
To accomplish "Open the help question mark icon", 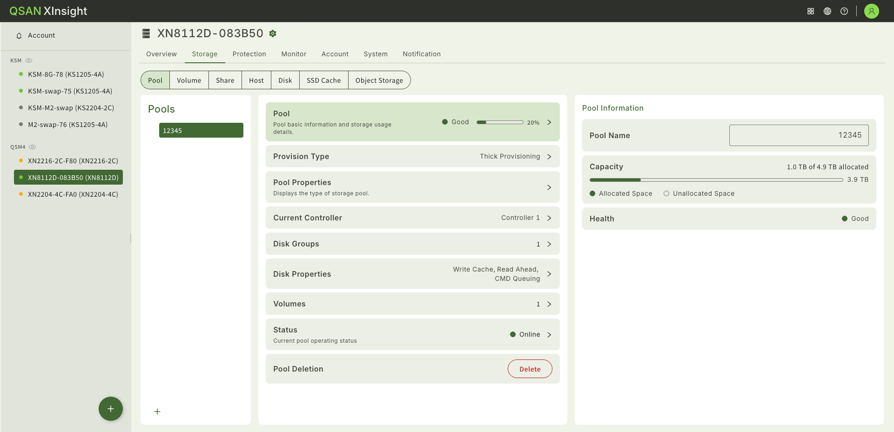I will click(x=844, y=11).
